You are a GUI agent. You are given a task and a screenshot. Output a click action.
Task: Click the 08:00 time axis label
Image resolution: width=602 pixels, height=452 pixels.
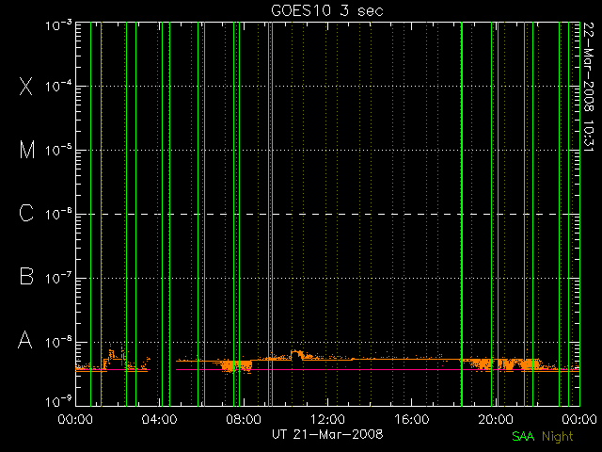pyautogui.click(x=244, y=418)
